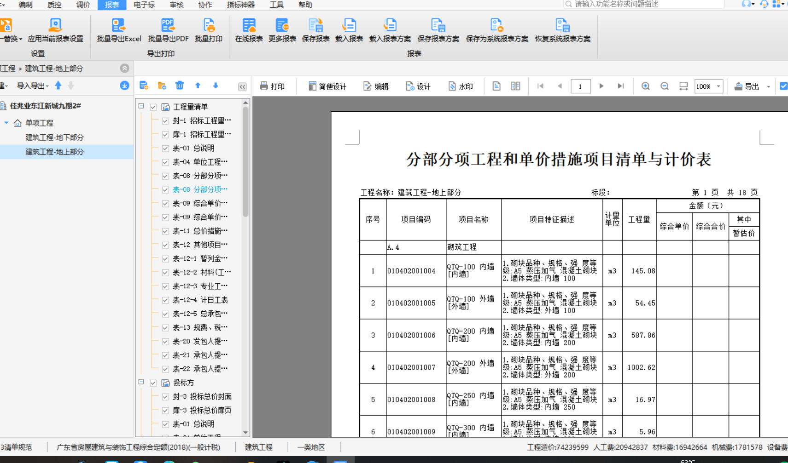Image resolution: width=788 pixels, height=463 pixels.
Task: Click the 设计 button
Action: pyautogui.click(x=418, y=86)
